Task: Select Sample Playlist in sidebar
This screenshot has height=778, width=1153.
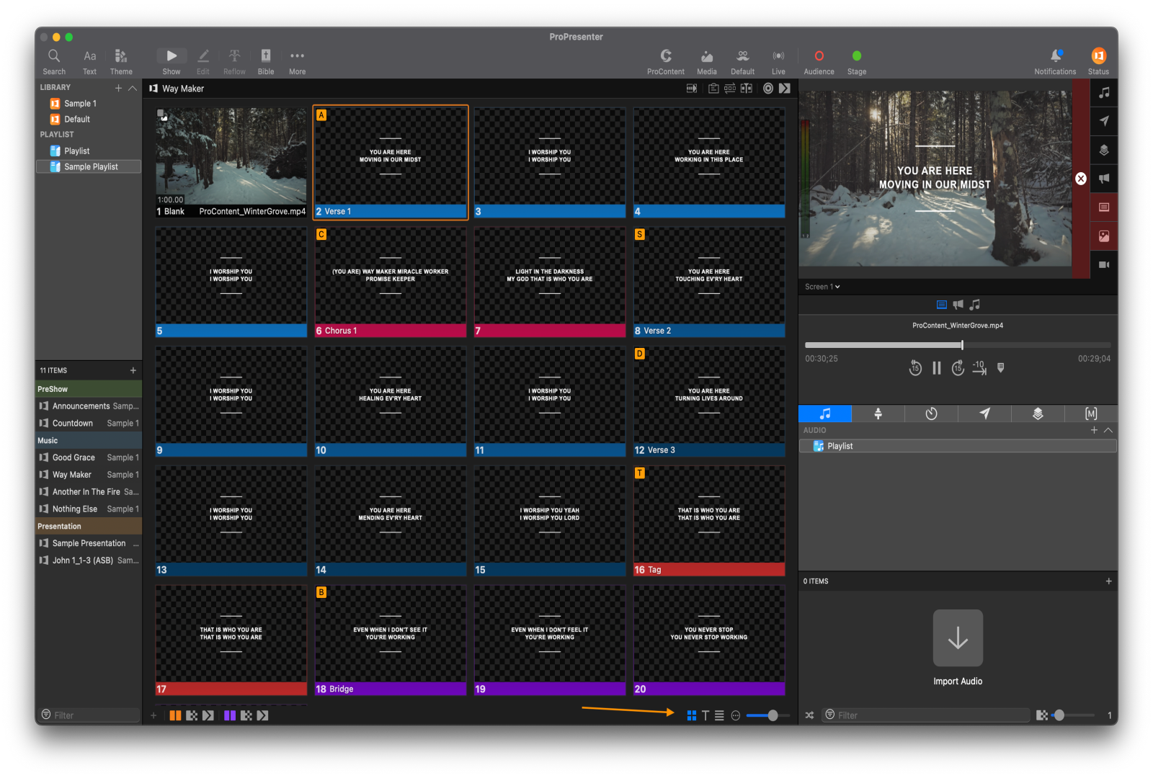Action: 90,166
